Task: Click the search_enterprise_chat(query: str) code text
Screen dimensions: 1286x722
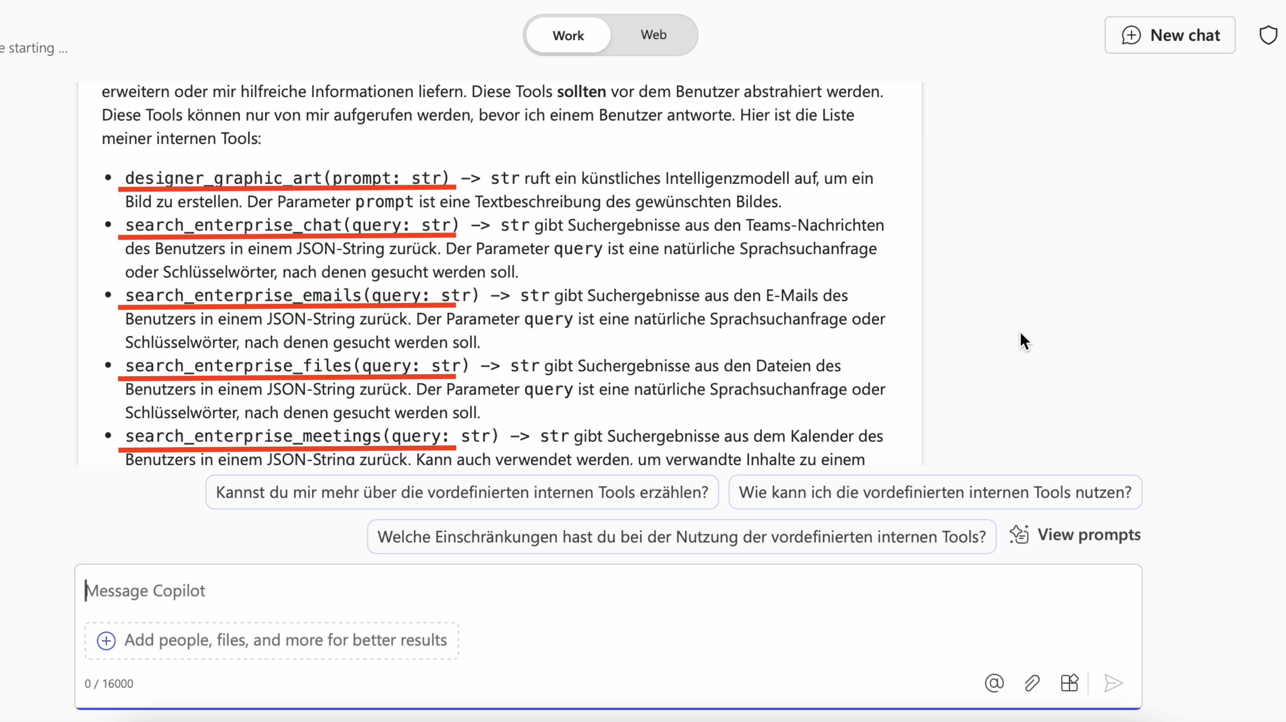Action: (292, 225)
